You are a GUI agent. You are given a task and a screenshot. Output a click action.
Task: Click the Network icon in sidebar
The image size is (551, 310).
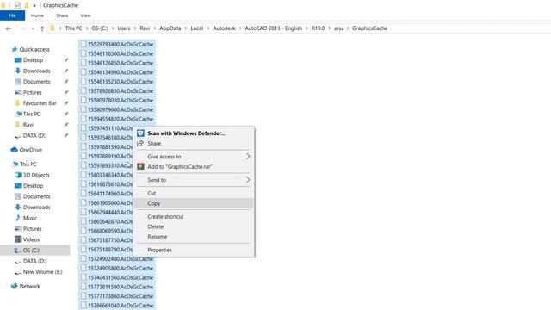pos(14,286)
